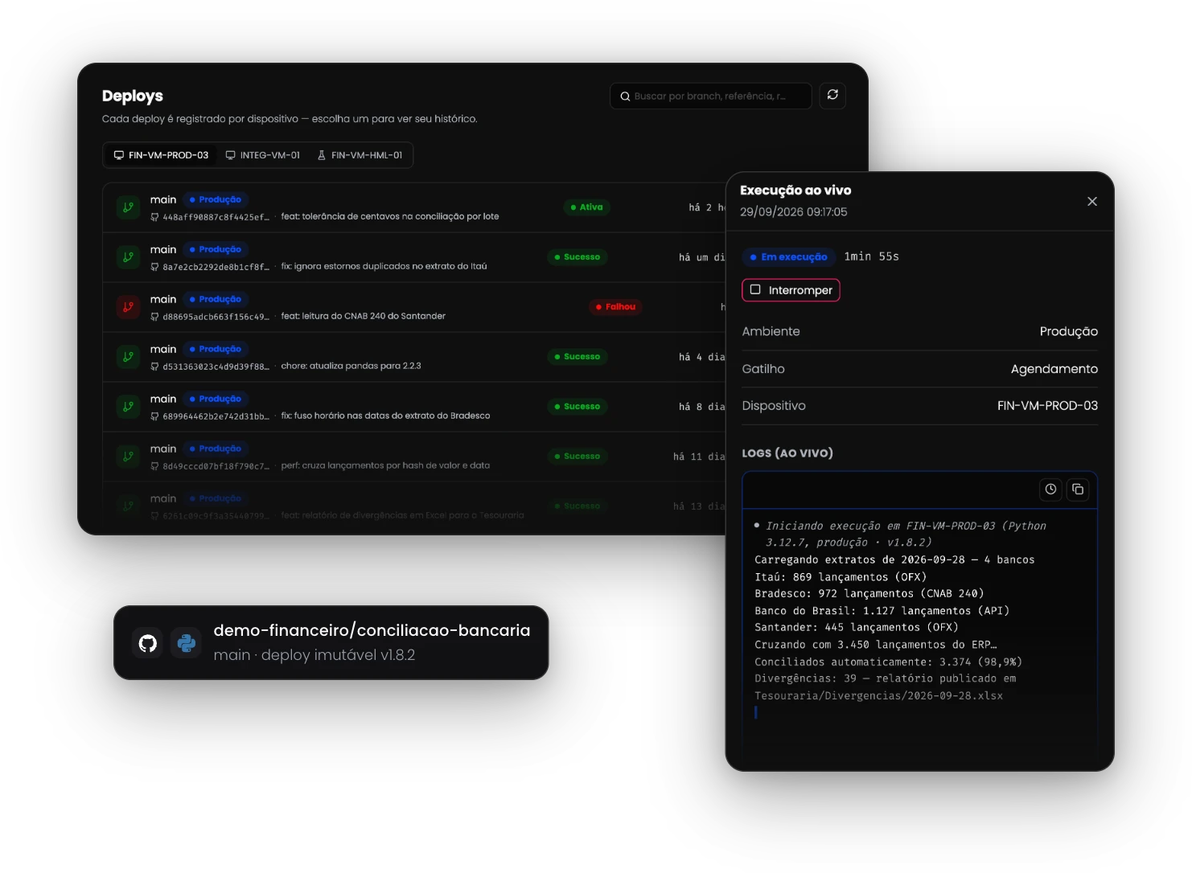Viewport: 1192px width, 873px height.
Task: Toggle timestamps with the clock icon in logs
Action: click(1050, 489)
